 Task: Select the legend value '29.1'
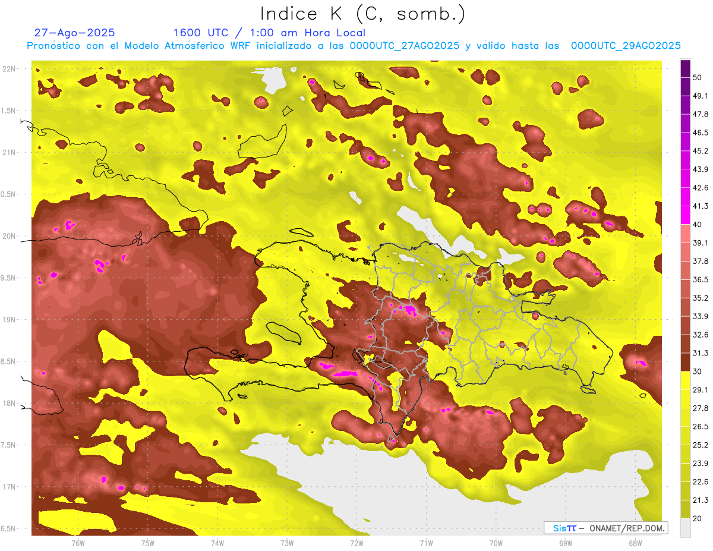coord(701,390)
